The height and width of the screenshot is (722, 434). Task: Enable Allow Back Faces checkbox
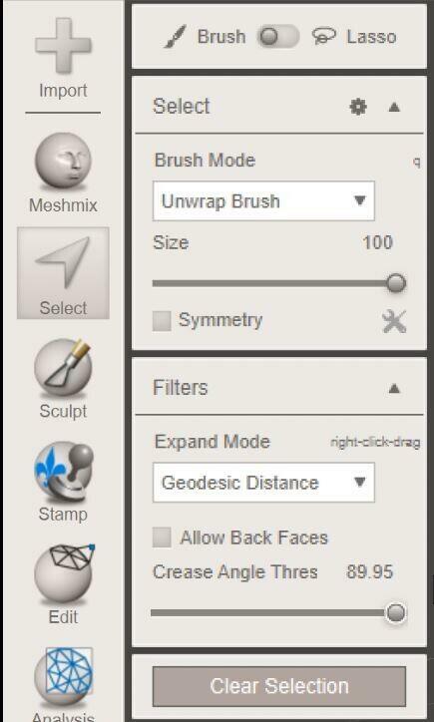(x=162, y=538)
